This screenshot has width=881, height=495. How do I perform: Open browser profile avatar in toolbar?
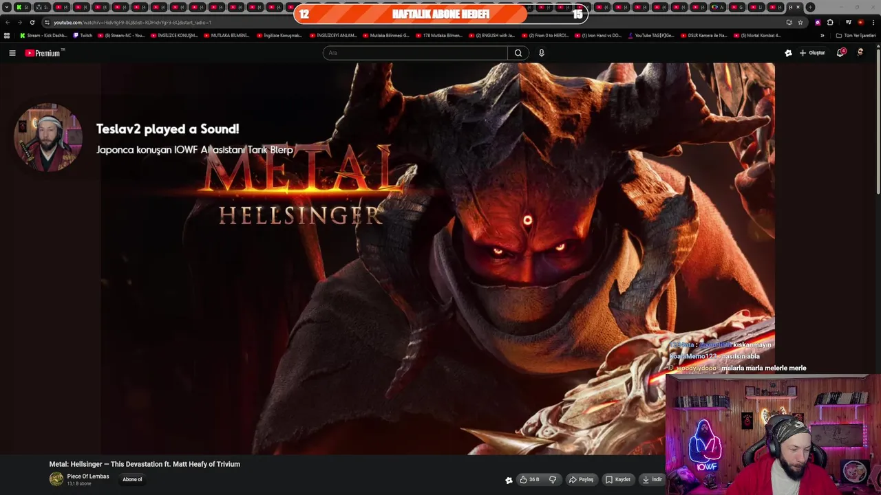click(860, 22)
